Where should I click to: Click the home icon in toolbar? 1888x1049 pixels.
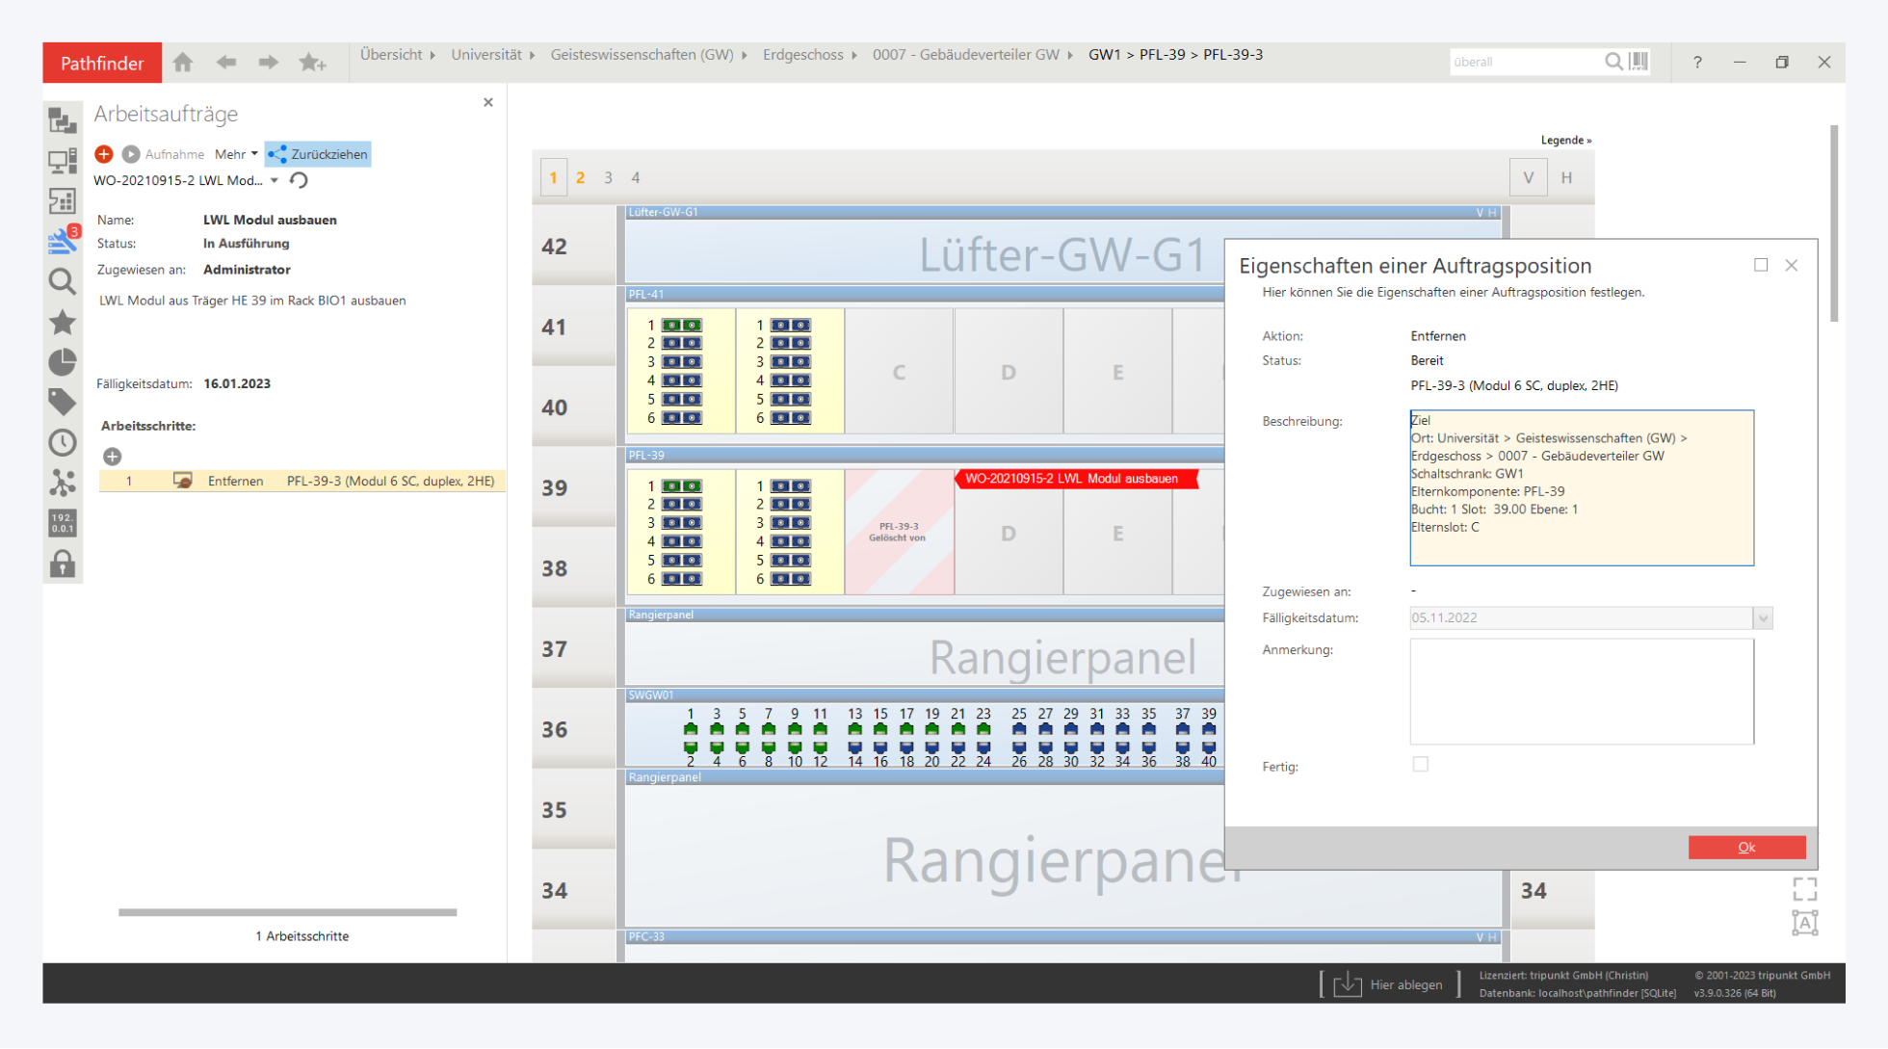click(183, 63)
